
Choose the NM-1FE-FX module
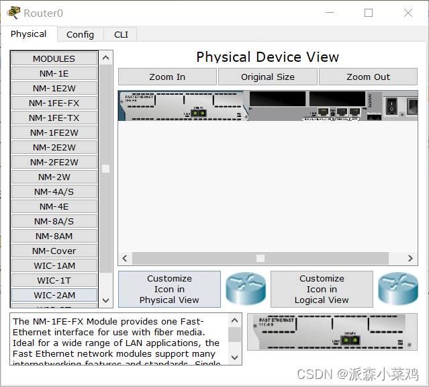coord(54,103)
